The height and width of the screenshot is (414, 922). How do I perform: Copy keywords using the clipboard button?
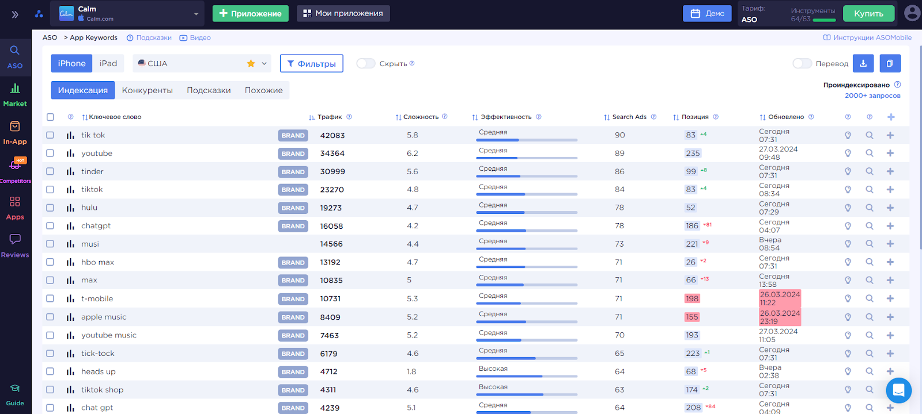[x=890, y=63]
